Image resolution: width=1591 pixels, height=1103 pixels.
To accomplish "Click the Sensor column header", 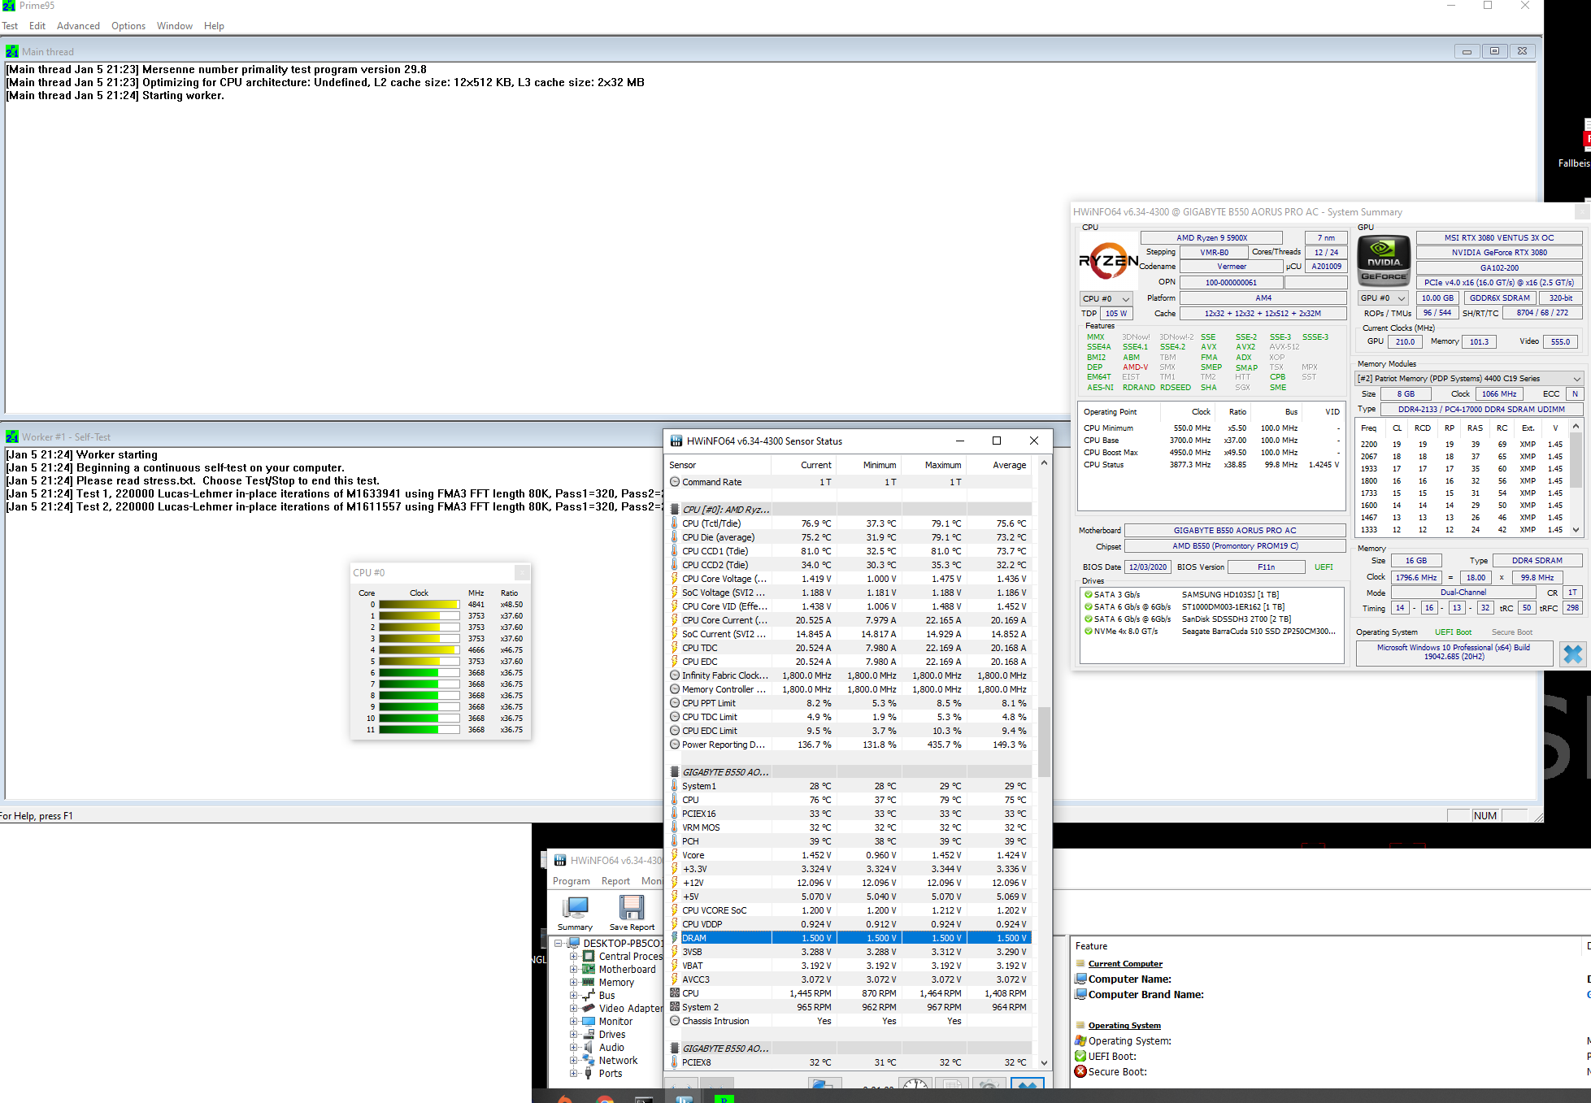I will point(719,465).
